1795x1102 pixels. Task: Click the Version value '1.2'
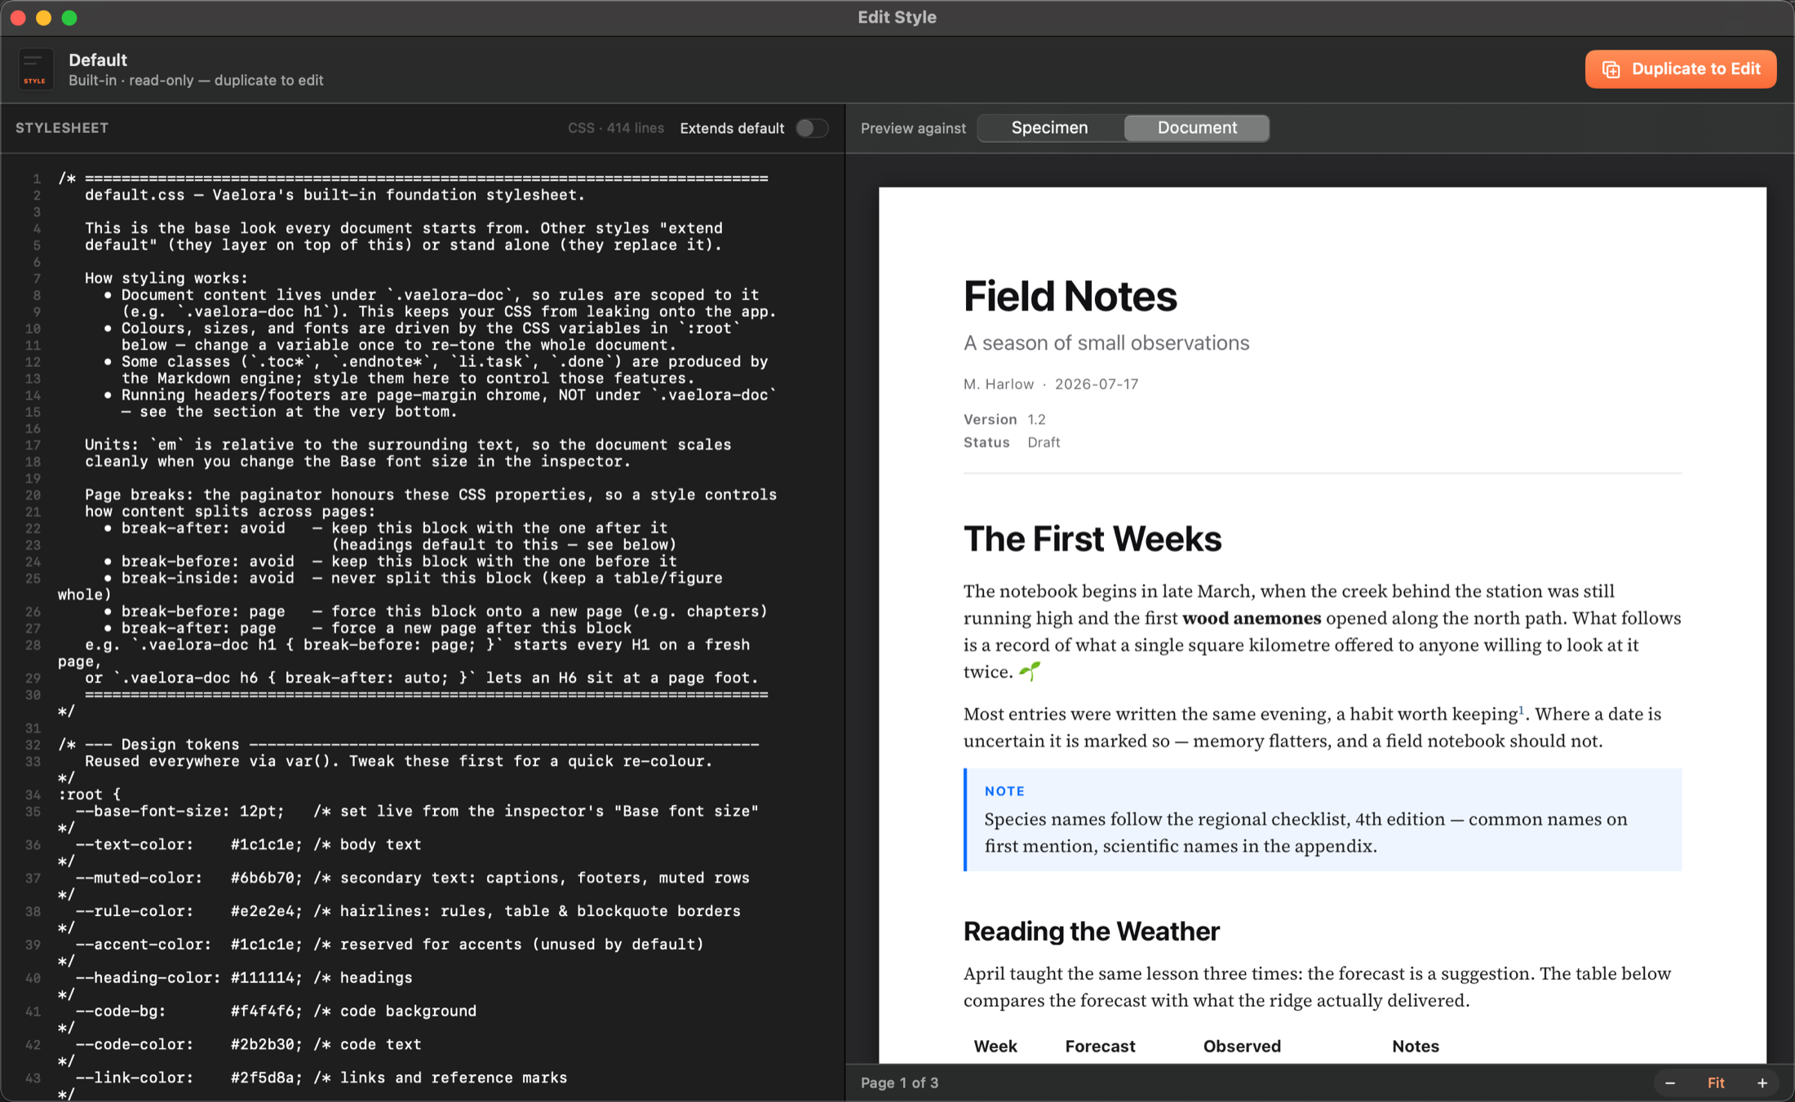tap(1036, 419)
